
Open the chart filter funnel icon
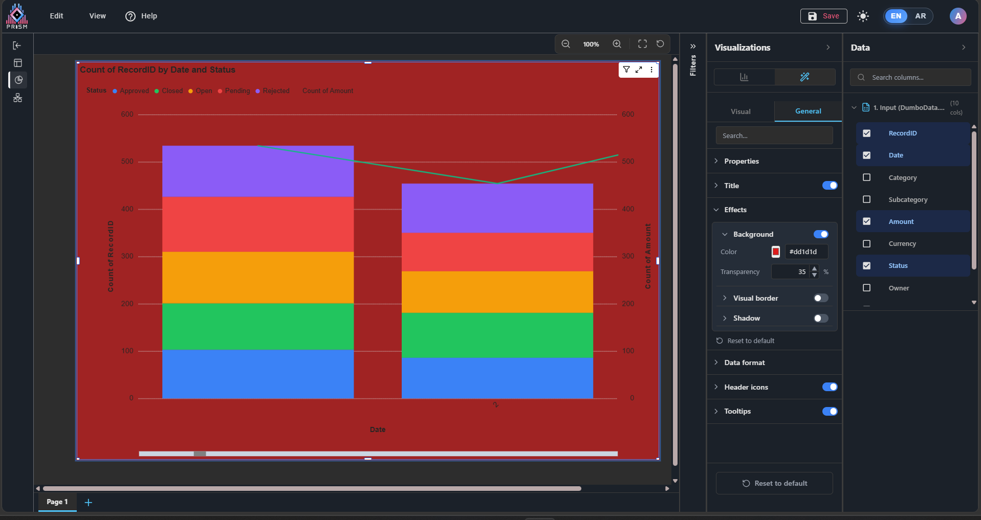pyautogui.click(x=626, y=70)
